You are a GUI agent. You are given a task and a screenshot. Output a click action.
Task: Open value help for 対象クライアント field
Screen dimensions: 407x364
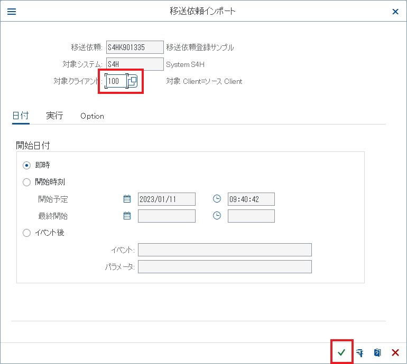pos(133,81)
